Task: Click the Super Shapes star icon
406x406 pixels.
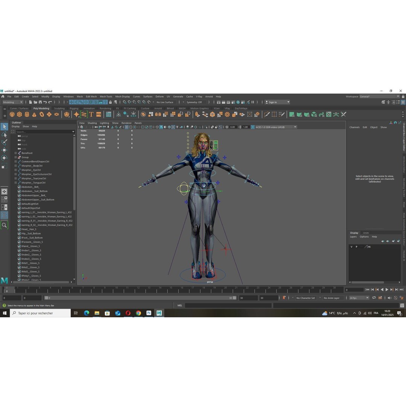Action: (76, 114)
